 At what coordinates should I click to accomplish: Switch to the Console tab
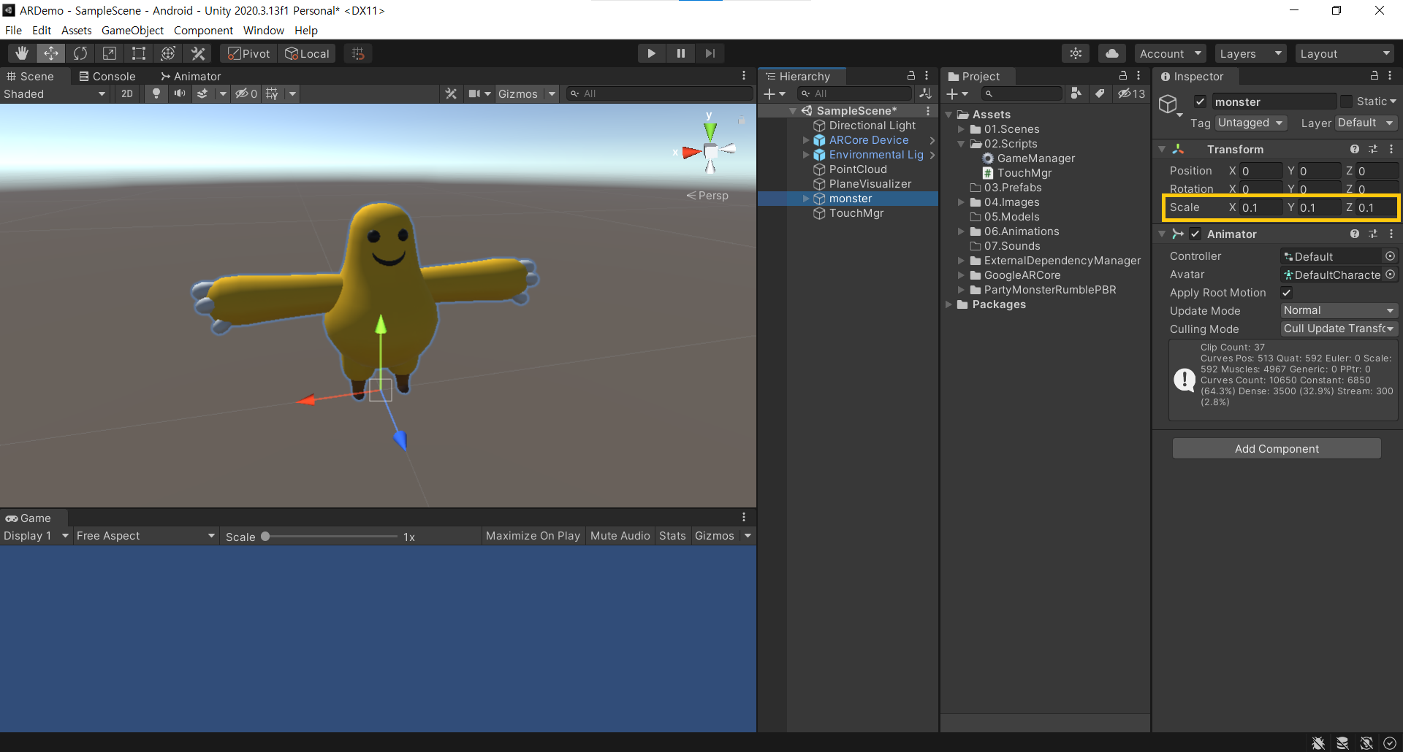tap(107, 76)
